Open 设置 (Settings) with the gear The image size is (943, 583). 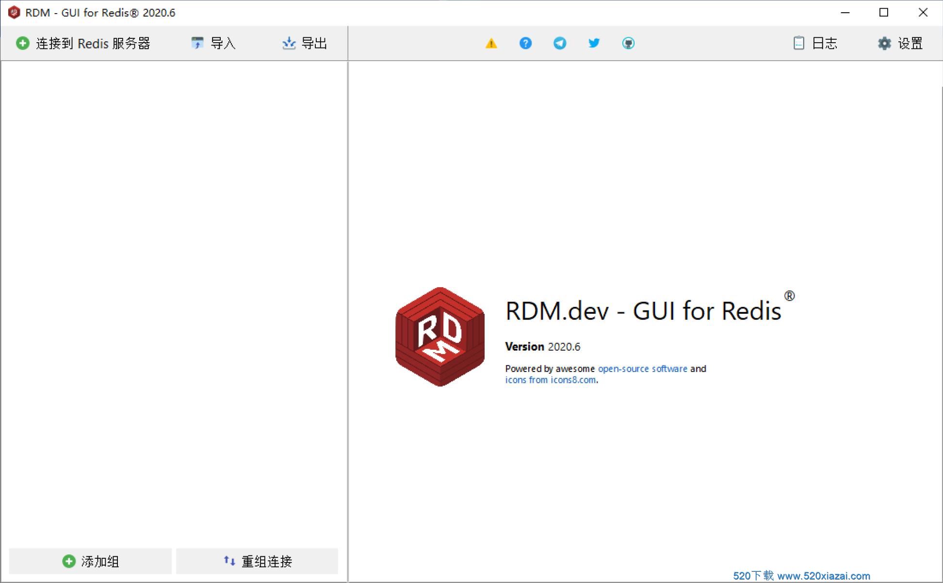(x=900, y=43)
